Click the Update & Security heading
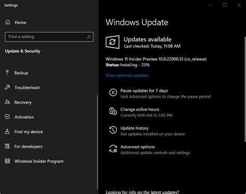The image size is (246, 194). (x=22, y=51)
